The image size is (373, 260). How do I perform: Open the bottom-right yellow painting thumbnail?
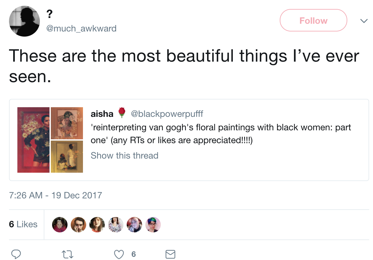pos(67,157)
